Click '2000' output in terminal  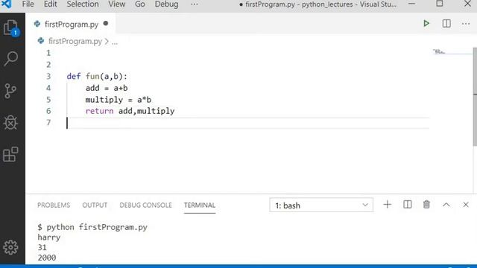(47, 258)
